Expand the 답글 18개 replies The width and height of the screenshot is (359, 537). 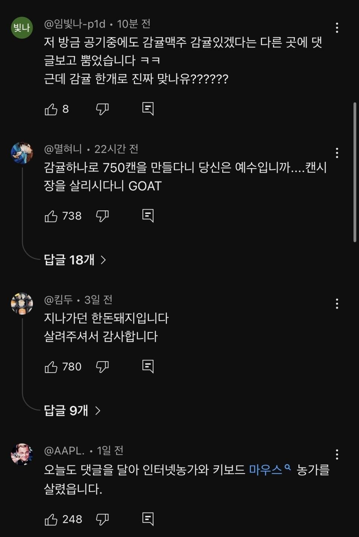point(75,260)
